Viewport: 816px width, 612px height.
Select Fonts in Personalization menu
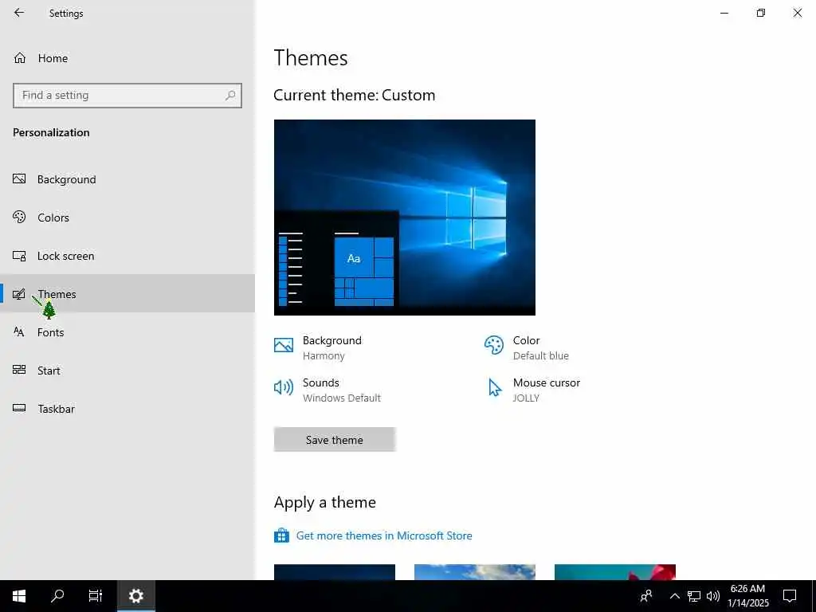(127, 332)
